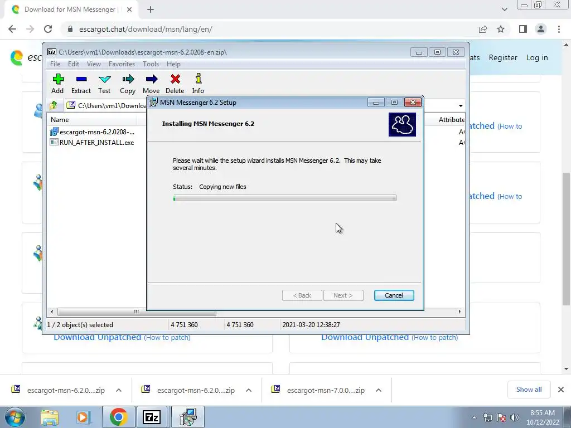Open Windows Explorer from the taskbar
This screenshot has height=428, width=571.
[x=50, y=417]
